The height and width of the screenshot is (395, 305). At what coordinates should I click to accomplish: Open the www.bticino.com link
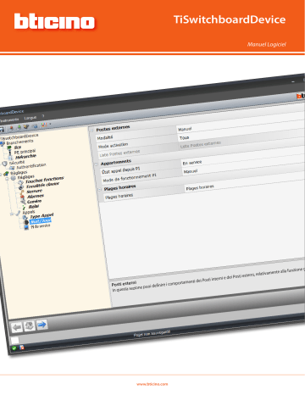152,384
